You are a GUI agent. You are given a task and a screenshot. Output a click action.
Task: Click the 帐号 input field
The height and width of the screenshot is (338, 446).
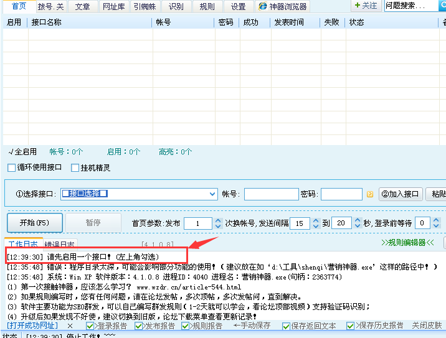pyautogui.click(x=271, y=194)
